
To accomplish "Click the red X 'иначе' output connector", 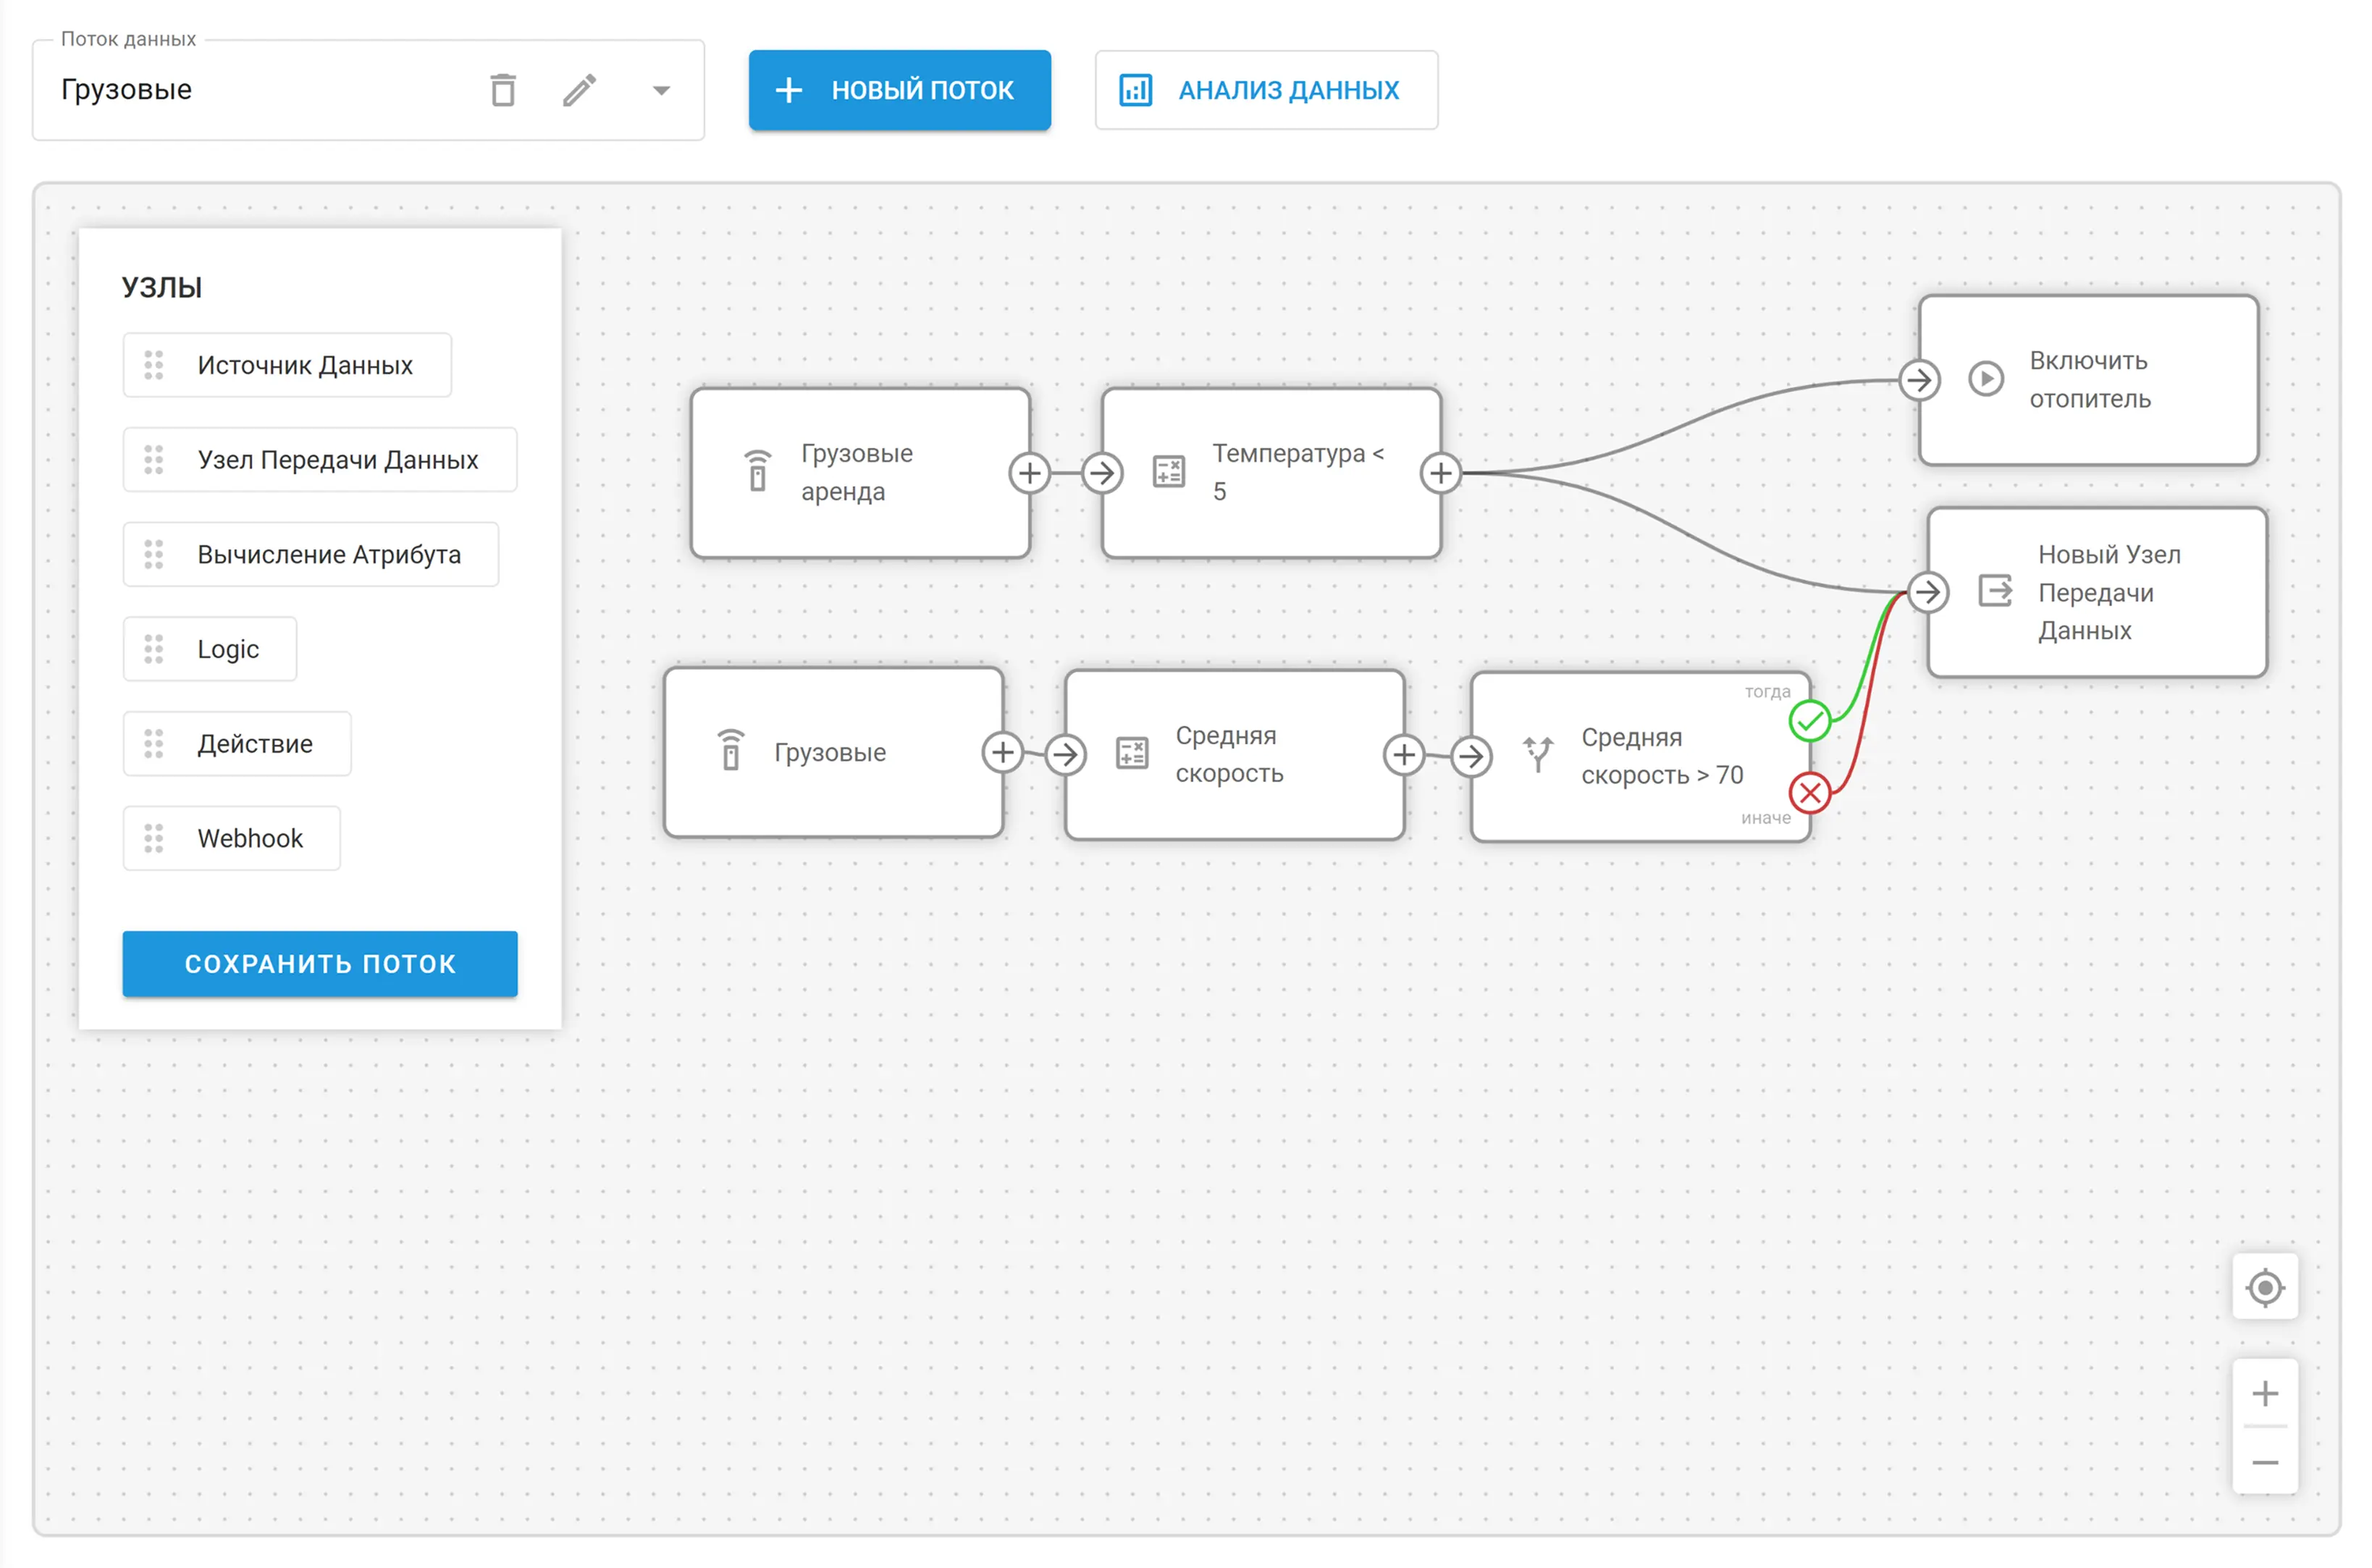I will 1809,794.
